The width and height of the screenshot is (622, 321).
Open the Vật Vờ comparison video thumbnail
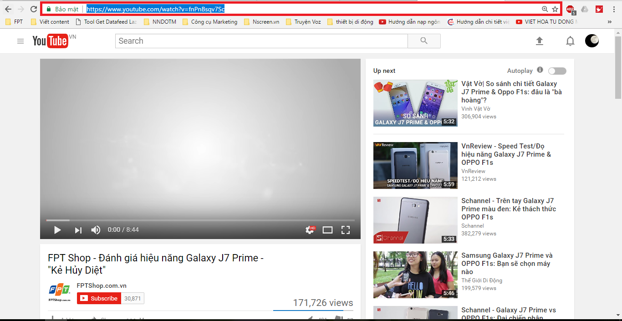415,103
